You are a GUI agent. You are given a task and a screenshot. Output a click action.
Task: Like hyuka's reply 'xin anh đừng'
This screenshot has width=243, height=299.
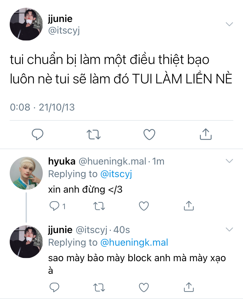pos(144,206)
